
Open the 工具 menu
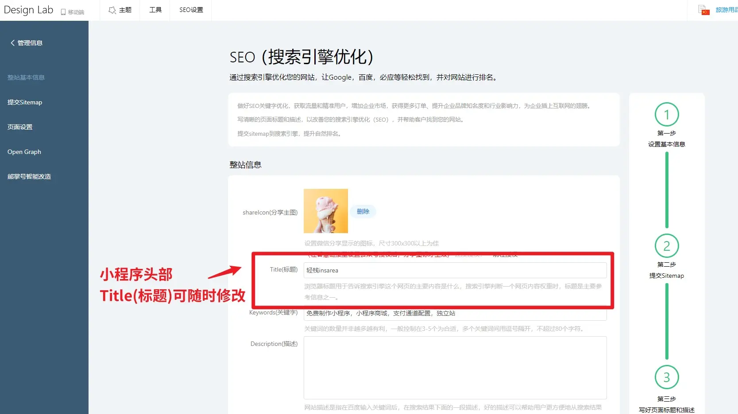(155, 10)
